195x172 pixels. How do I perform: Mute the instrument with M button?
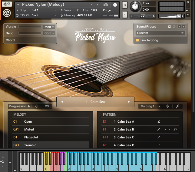[125, 15]
